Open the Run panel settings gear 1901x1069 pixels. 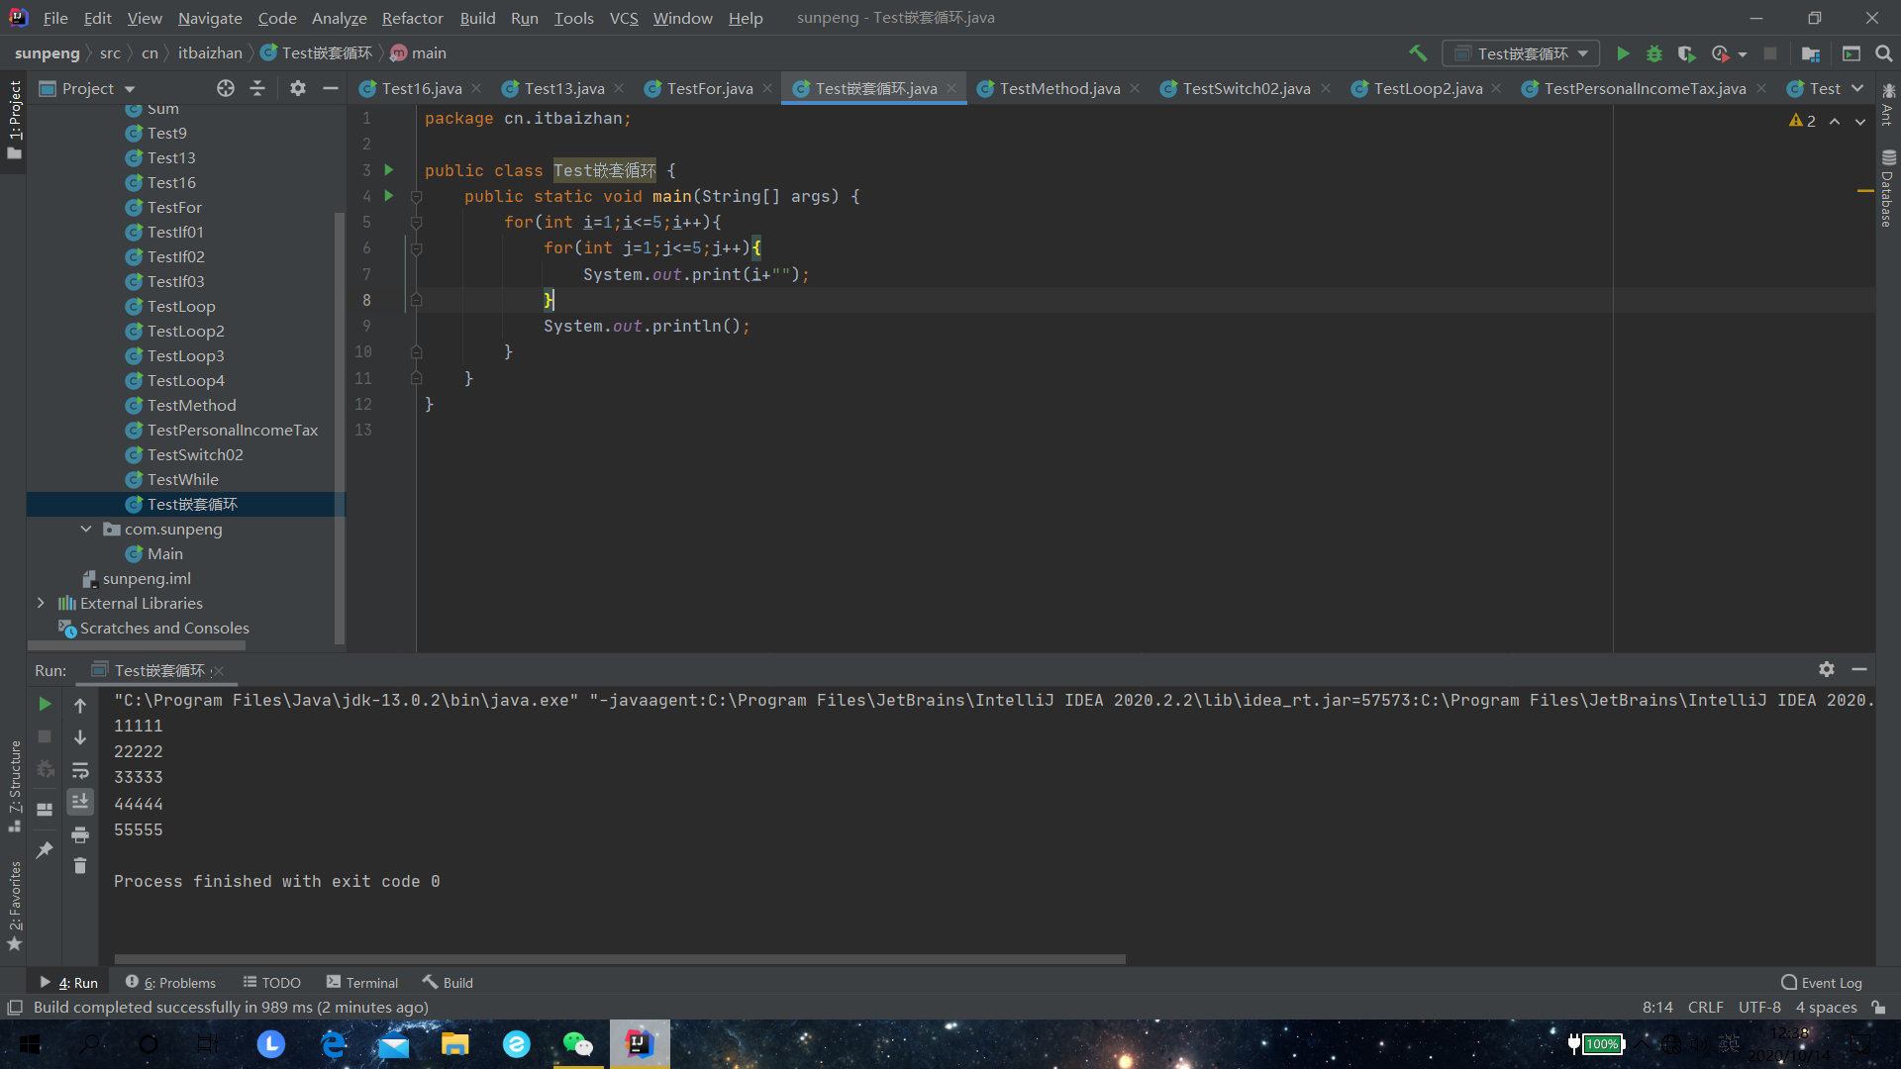[x=1827, y=669]
